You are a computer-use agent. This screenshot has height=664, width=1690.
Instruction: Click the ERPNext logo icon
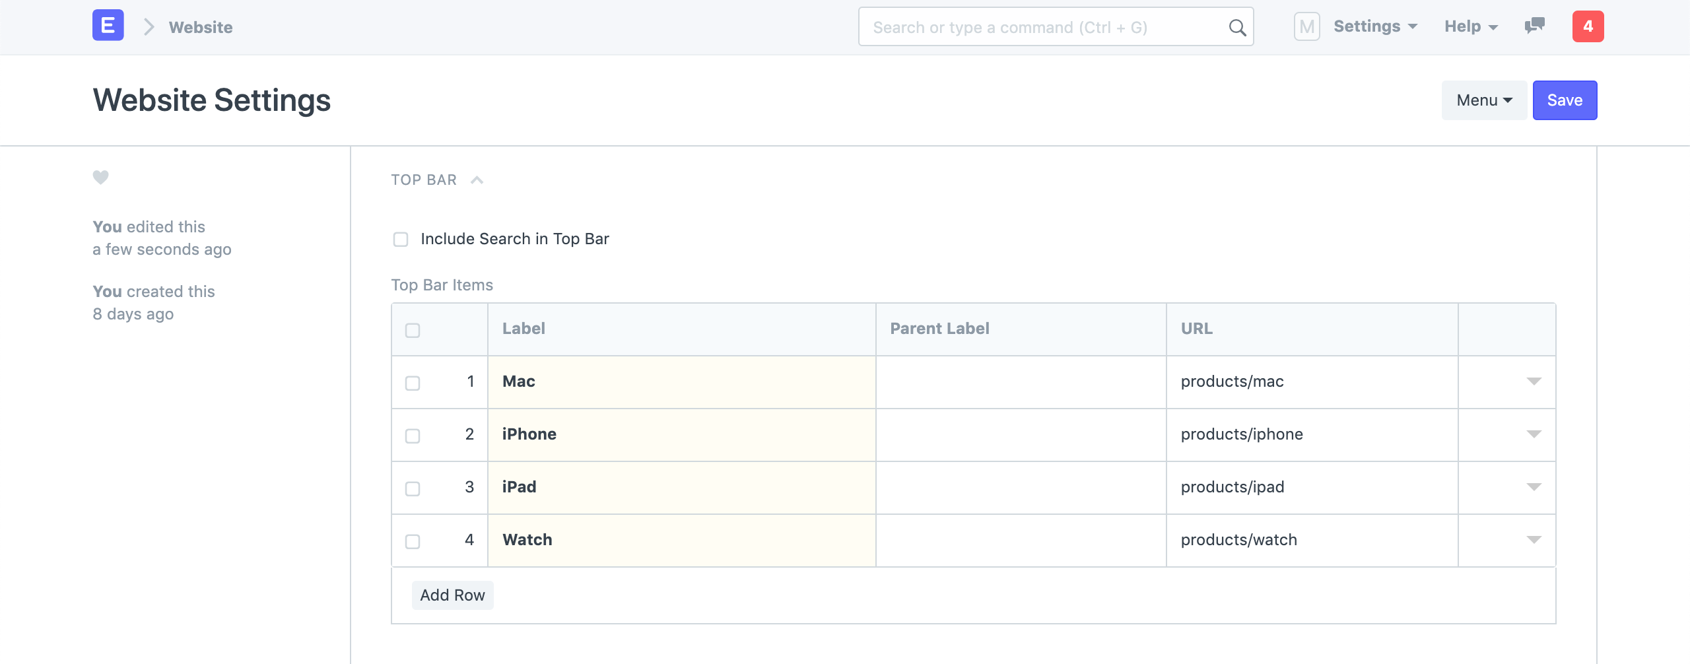tap(108, 26)
